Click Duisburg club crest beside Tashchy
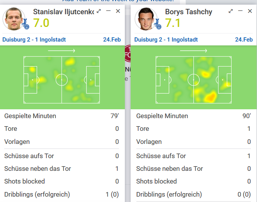Viewport: 257px width, 202px height. [158, 24]
